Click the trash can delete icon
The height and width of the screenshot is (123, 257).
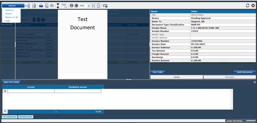pyautogui.click(x=34, y=5)
